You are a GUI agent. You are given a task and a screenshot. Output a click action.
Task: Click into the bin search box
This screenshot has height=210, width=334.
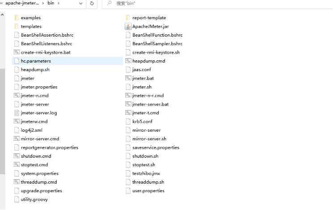pos(217,4)
